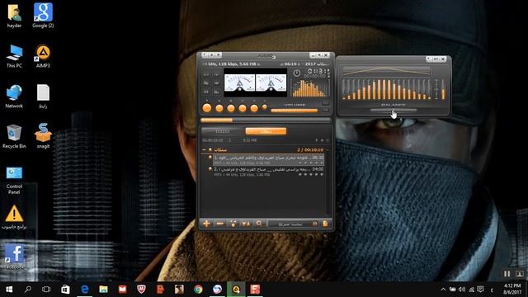The height and width of the screenshot is (297, 528).
Task: Switch to the 111111 playlist tab
Action: (x=222, y=131)
